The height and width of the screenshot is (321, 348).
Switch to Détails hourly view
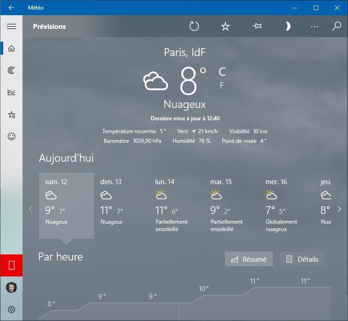point(302,259)
